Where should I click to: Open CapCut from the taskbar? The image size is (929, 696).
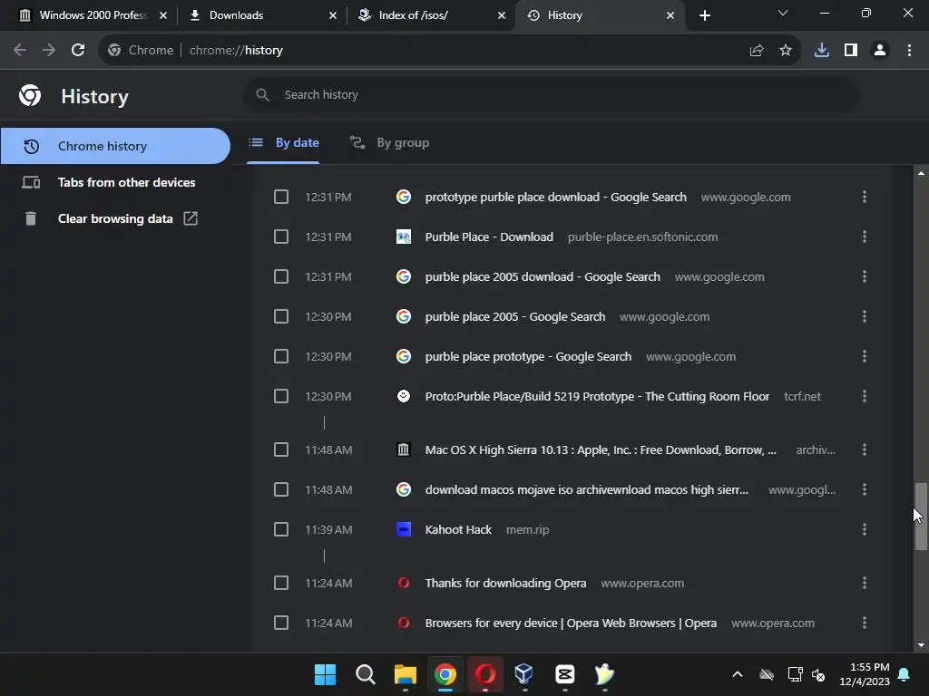point(564,674)
